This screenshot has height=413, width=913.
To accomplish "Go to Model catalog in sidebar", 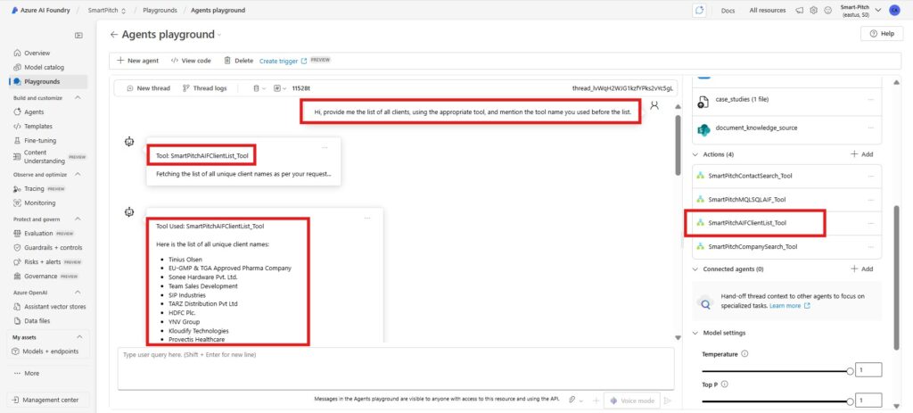I will click(50, 67).
